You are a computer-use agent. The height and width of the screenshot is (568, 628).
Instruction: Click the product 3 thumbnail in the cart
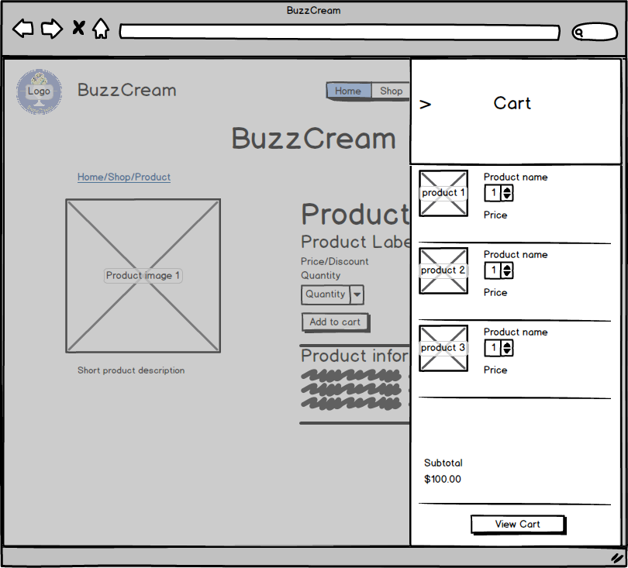pos(443,348)
